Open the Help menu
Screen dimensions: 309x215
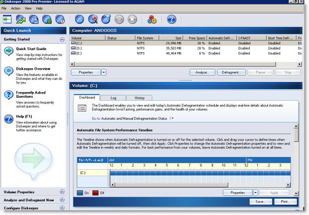[39, 9]
